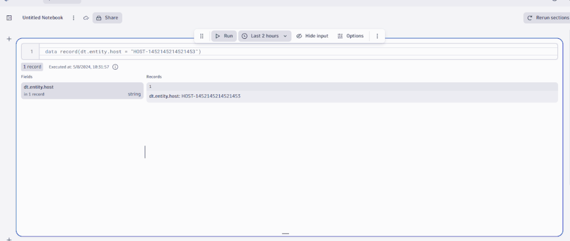The width and height of the screenshot is (570, 241).
Task: Expand the Last 2 hours timeframe dropdown
Action: 264,36
